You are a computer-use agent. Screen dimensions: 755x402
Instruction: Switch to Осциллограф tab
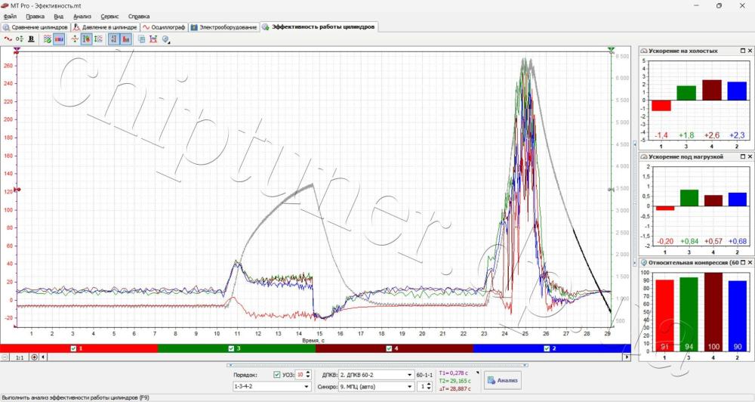[x=164, y=27]
